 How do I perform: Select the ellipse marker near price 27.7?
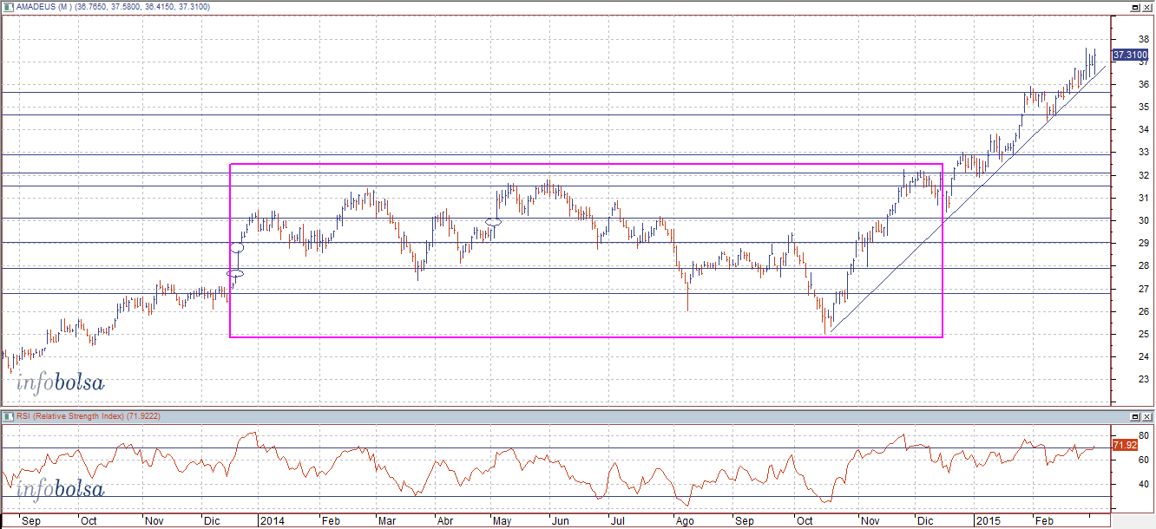point(236,274)
